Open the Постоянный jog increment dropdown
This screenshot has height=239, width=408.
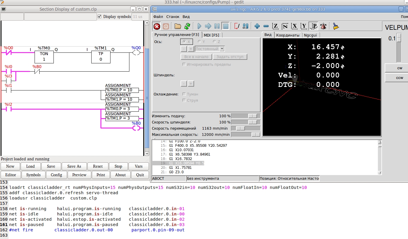[x=222, y=49]
